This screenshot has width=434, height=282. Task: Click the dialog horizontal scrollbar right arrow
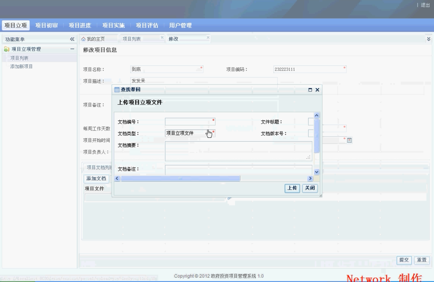tap(310, 179)
